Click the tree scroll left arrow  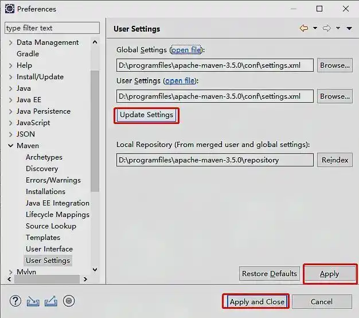[9, 280]
